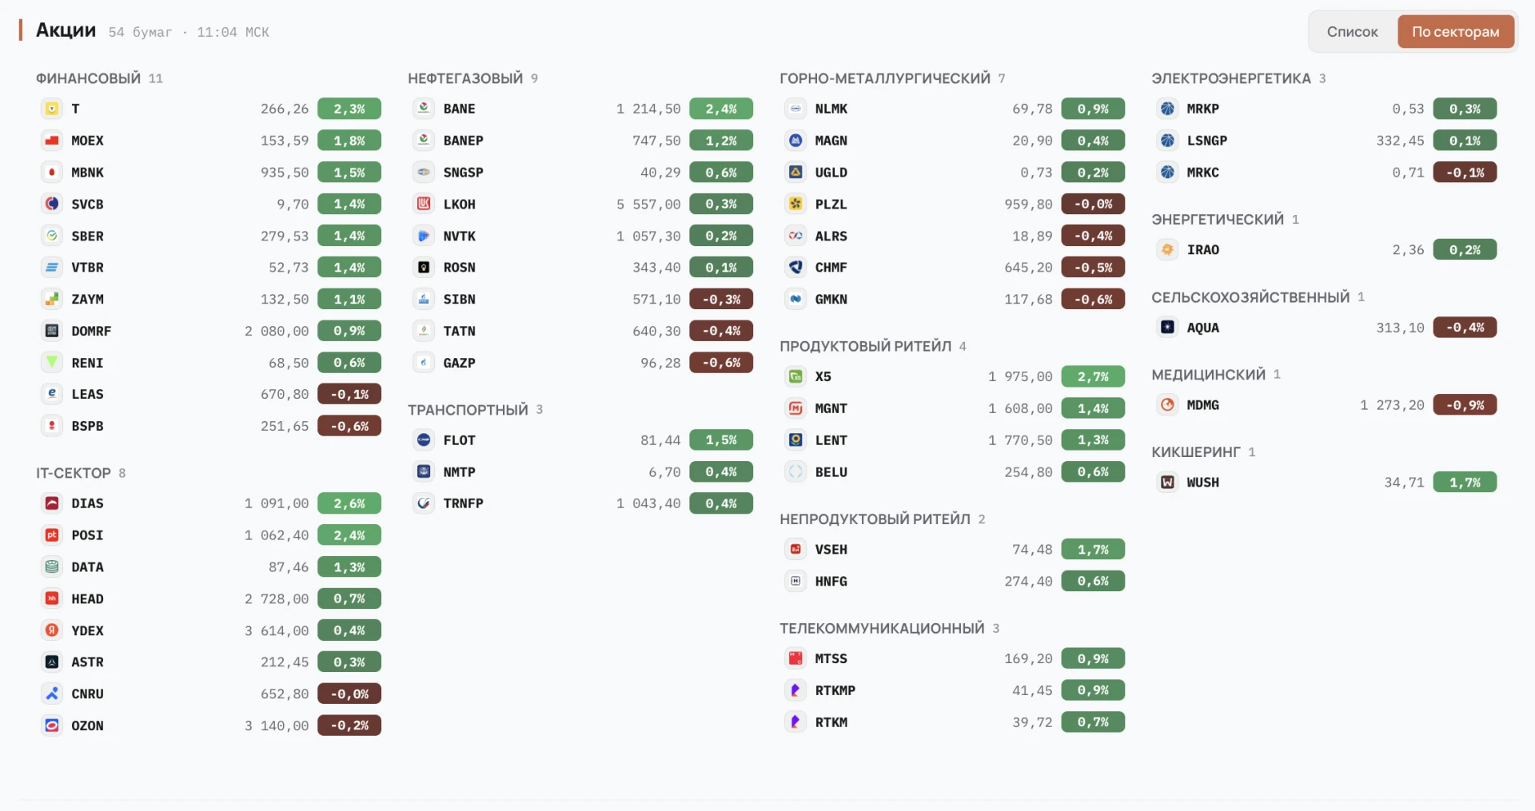Open the VTBR stock row

tap(209, 268)
